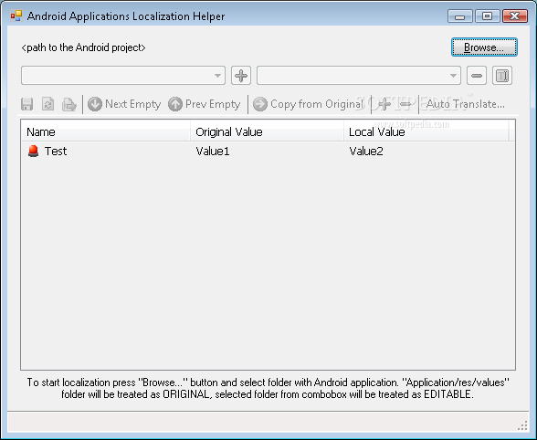Image resolution: width=537 pixels, height=440 pixels.
Task: Click the Value1 cell
Action: (213, 151)
